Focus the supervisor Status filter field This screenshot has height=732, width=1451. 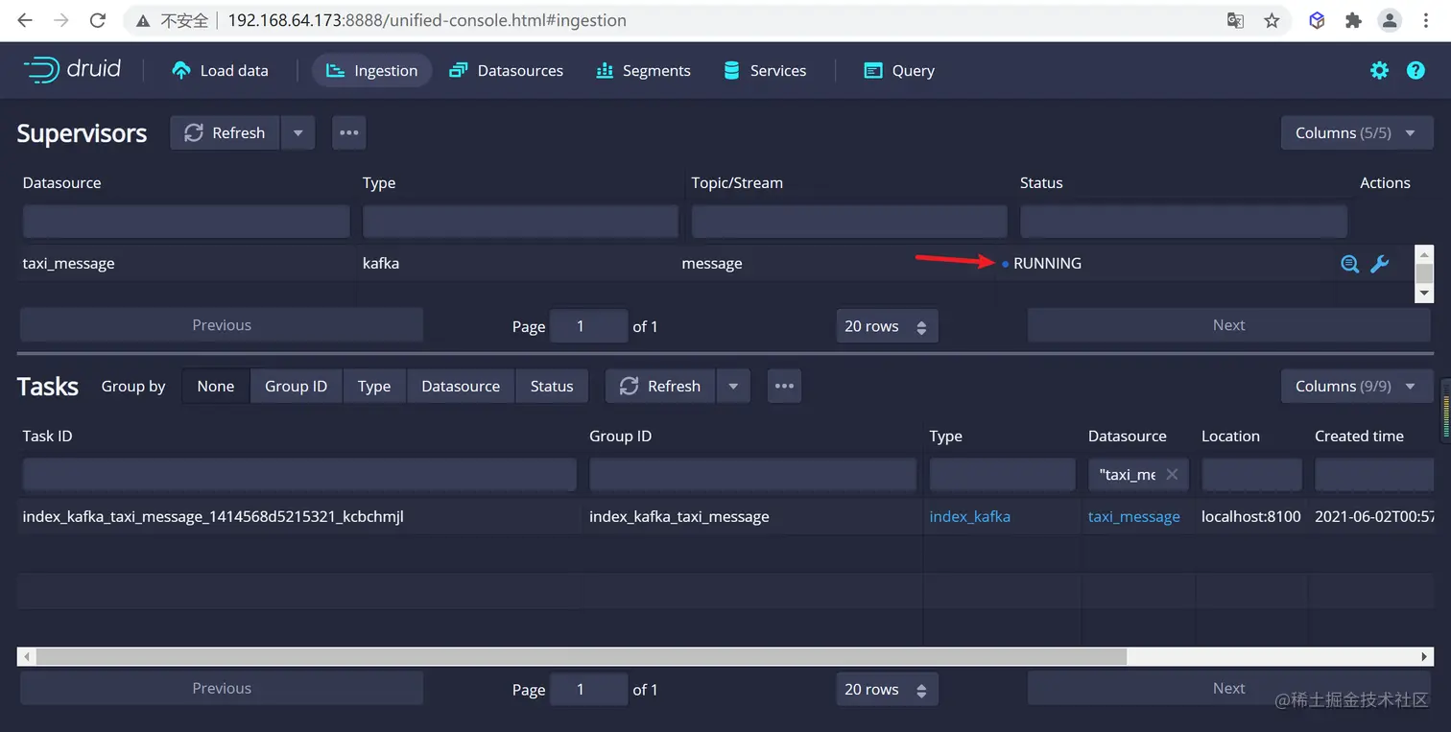click(x=1183, y=222)
